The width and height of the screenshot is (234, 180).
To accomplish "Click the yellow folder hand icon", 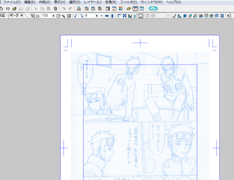I will [x=128, y=9].
